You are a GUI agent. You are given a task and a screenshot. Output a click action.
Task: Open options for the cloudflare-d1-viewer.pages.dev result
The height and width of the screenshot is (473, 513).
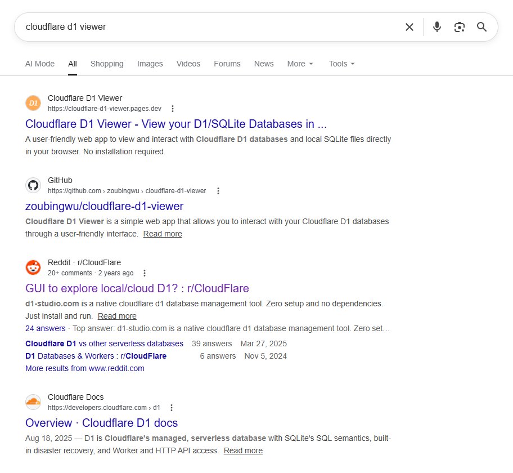[x=173, y=109]
